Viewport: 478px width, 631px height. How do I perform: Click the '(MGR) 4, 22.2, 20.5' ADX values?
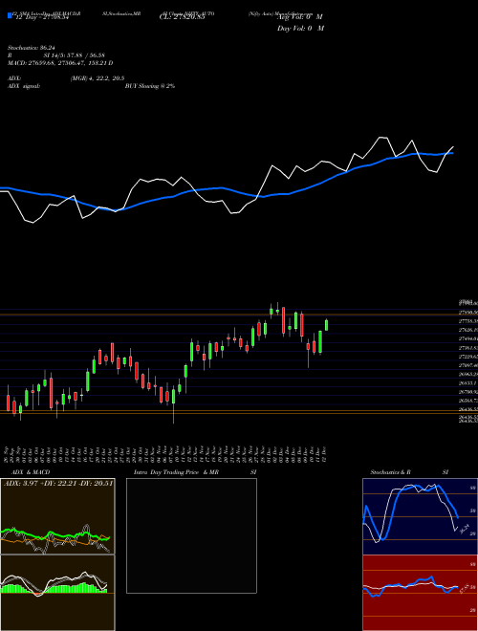[97, 78]
